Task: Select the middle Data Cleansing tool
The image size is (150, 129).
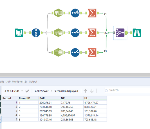Action: [x=75, y=33]
